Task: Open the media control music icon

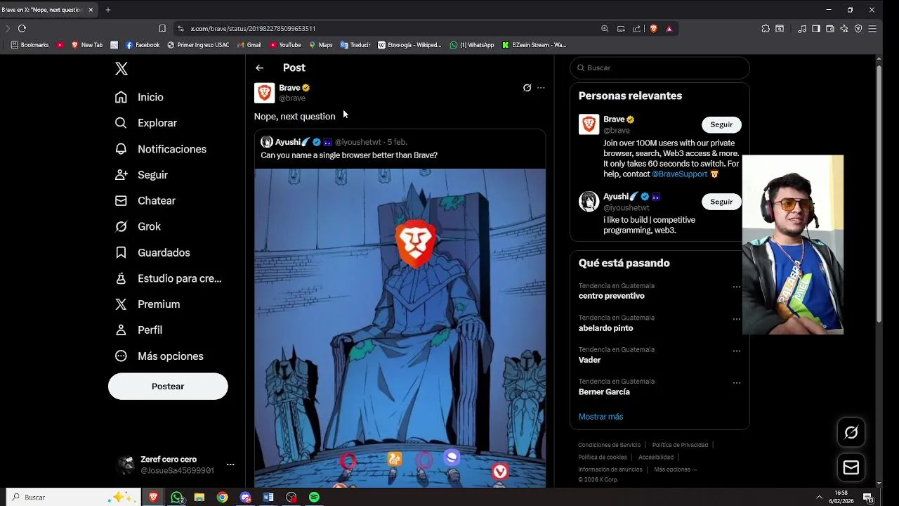Action: [802, 29]
